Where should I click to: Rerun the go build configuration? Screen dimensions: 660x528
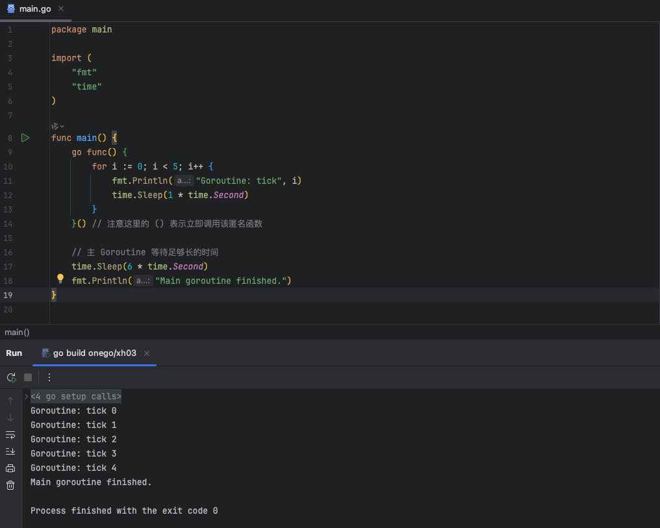click(11, 377)
